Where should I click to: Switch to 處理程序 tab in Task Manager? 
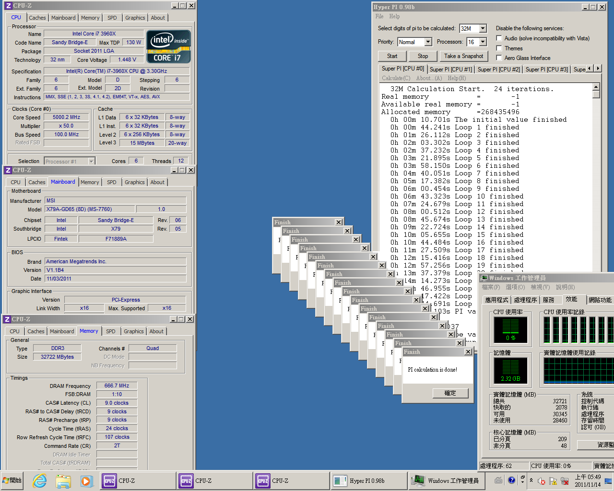[525, 300]
